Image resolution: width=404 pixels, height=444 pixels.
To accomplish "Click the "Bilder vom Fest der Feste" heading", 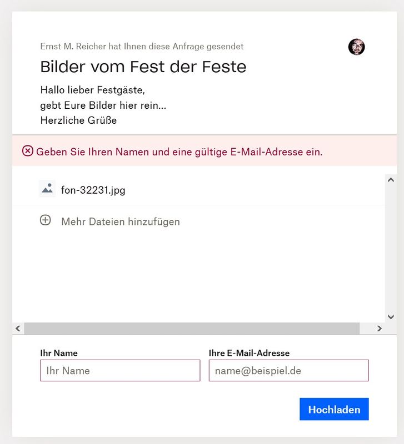I will (143, 67).
